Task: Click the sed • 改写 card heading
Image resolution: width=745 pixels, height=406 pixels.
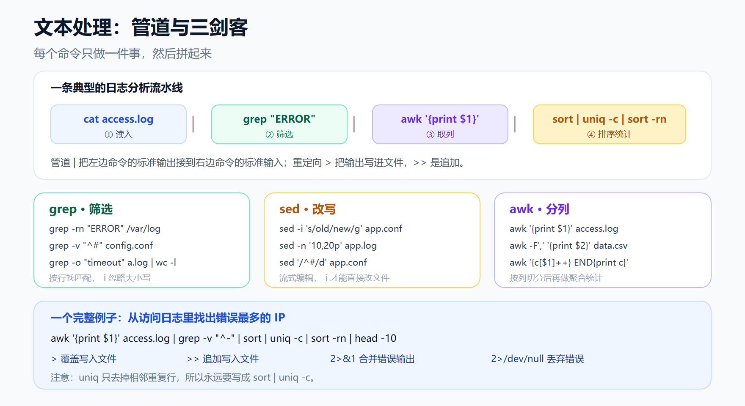Action: (308, 209)
